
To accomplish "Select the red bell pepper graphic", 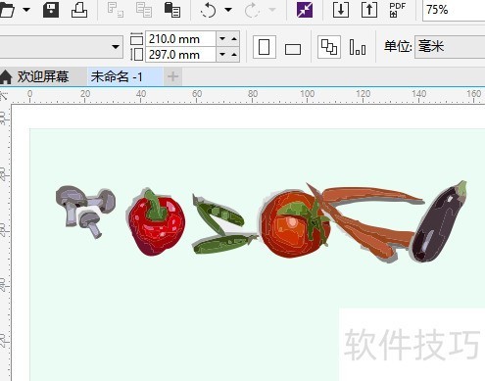I will coord(156,222).
